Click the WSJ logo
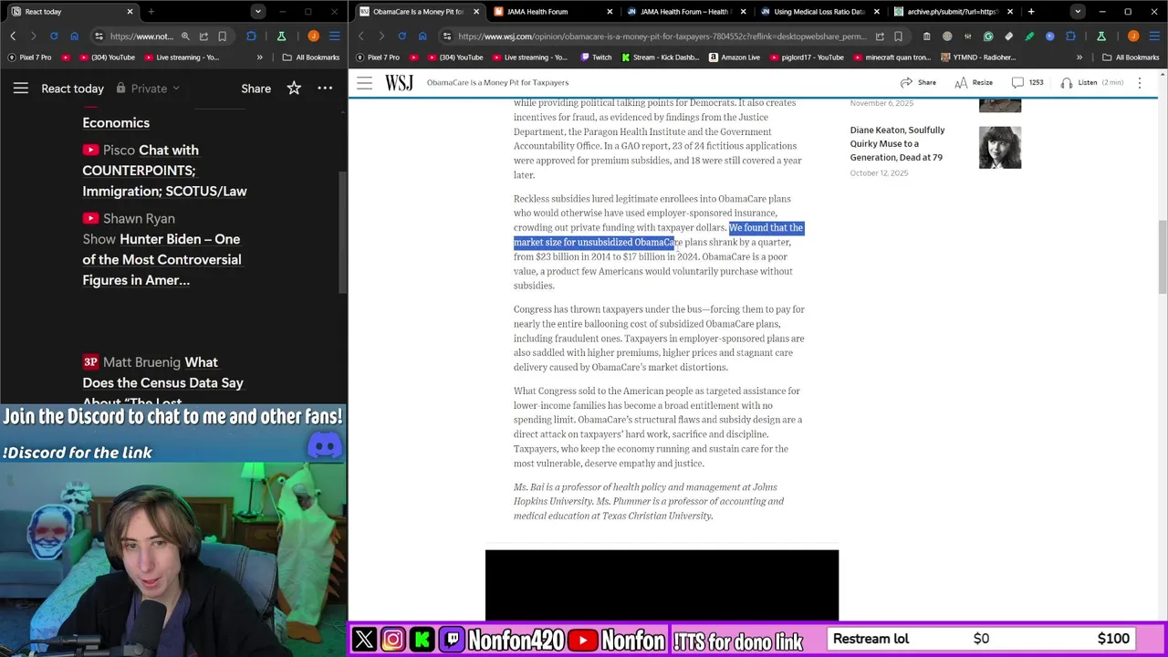Viewport: 1168px width, 657px height. (x=399, y=82)
